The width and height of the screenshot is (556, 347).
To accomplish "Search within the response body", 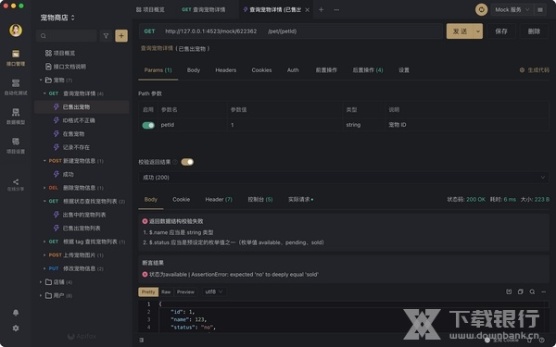I will [x=532, y=291].
